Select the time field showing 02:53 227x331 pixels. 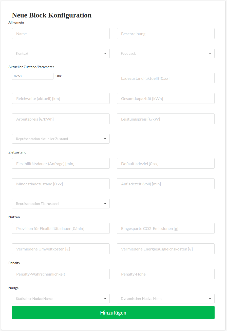(x=32, y=76)
